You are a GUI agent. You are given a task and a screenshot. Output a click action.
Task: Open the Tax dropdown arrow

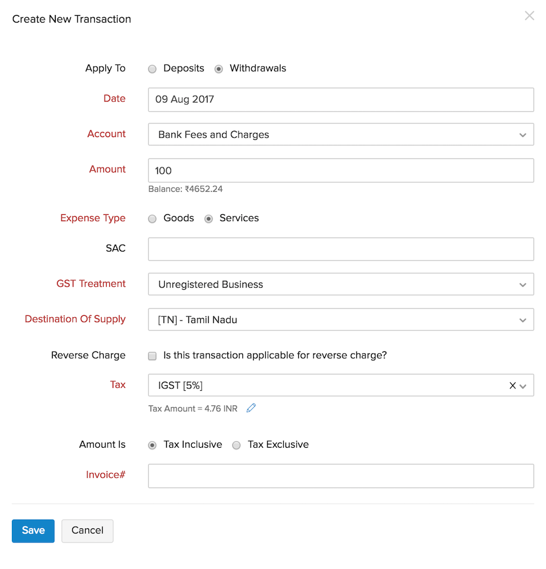523,385
